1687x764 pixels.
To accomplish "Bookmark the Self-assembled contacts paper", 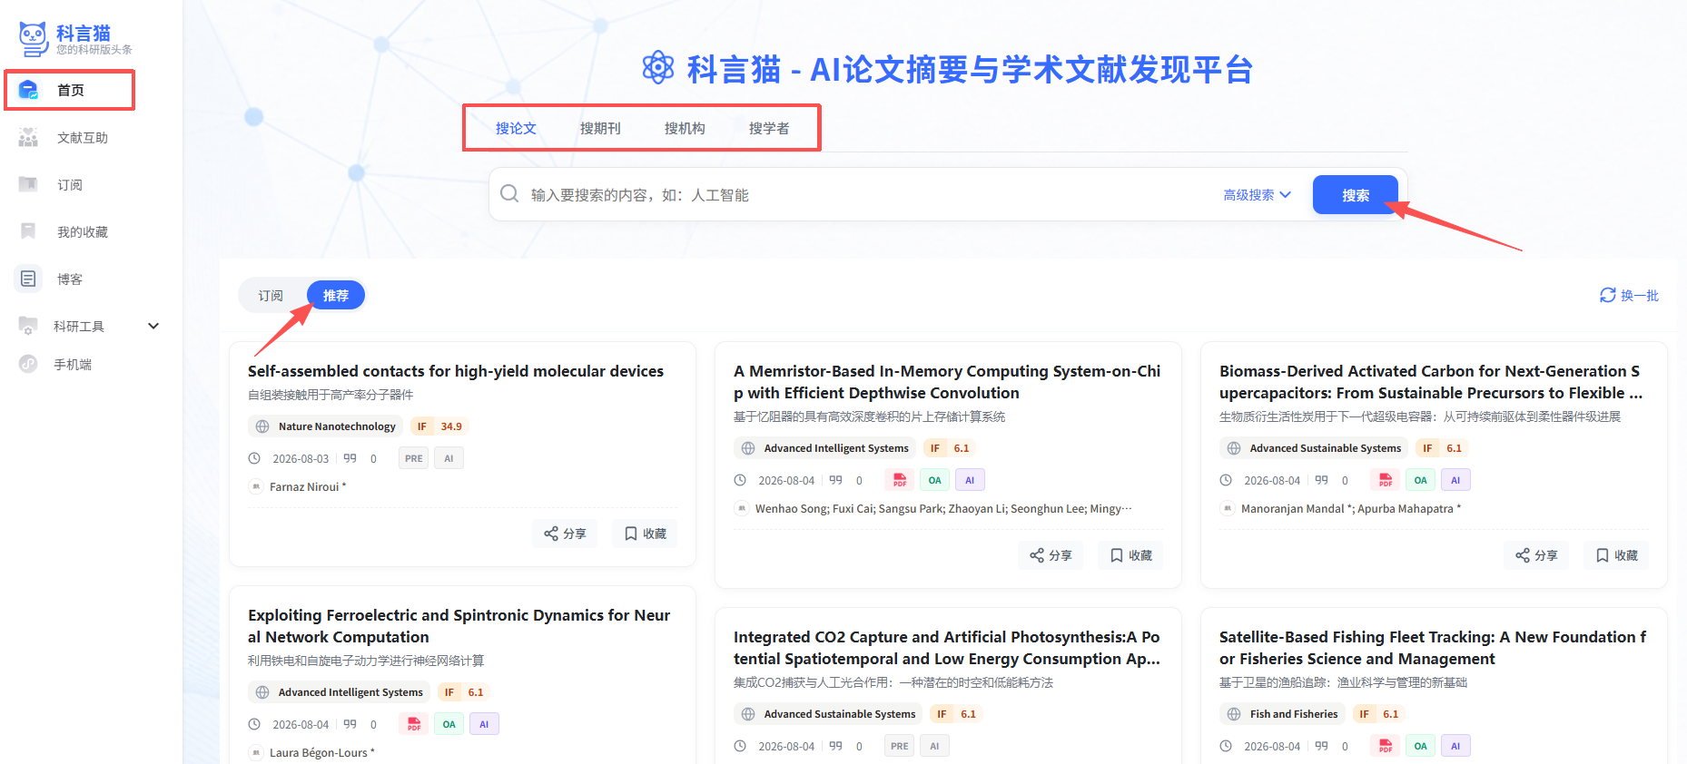I will point(645,534).
